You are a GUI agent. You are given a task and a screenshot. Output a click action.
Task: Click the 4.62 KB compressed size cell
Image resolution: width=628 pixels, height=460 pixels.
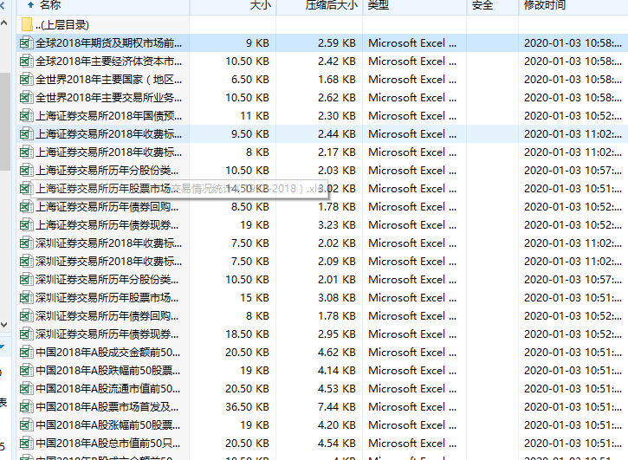tap(336, 353)
